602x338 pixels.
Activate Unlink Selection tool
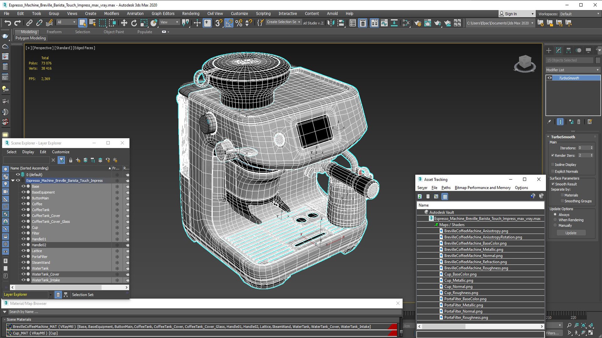pos(39,23)
